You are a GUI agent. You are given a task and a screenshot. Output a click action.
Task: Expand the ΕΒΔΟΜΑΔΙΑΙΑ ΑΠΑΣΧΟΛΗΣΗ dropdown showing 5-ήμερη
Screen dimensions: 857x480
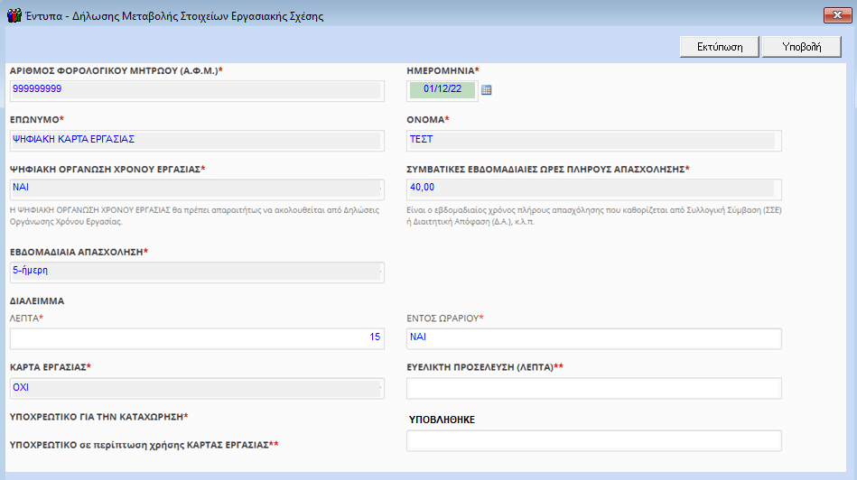pos(197,272)
